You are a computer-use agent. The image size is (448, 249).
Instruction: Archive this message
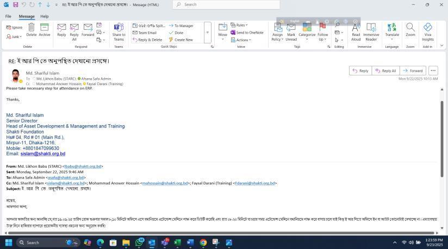tap(45, 29)
